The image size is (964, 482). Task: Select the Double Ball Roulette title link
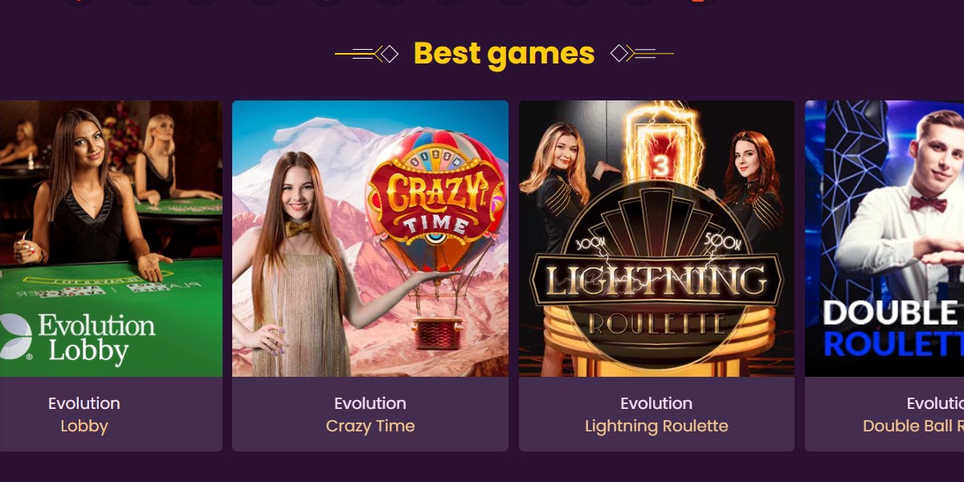point(913,426)
